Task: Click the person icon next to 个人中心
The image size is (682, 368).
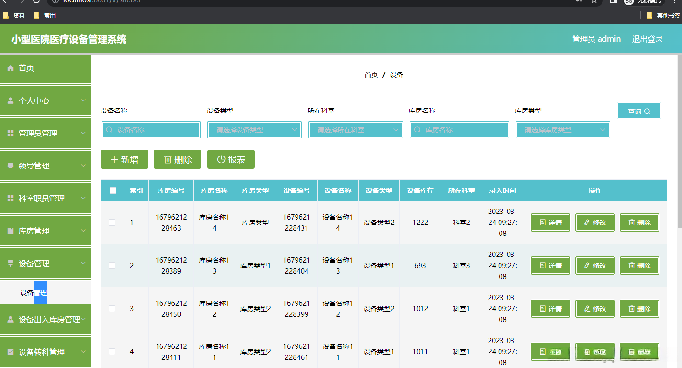Action: (x=11, y=101)
